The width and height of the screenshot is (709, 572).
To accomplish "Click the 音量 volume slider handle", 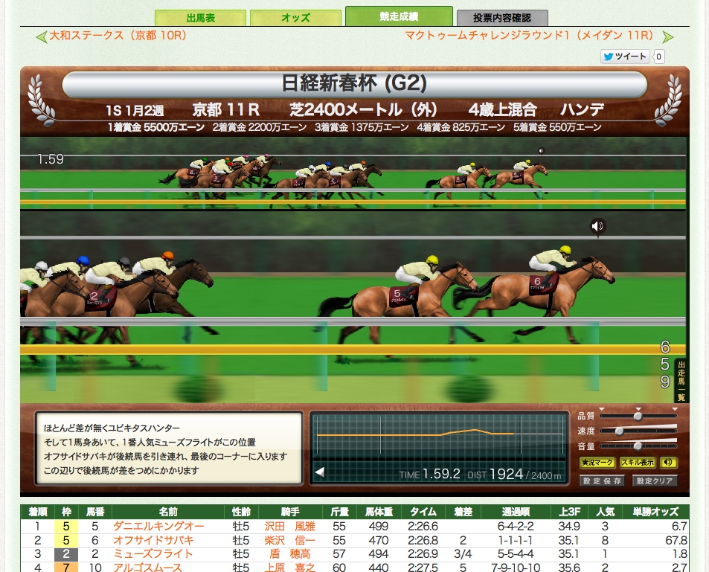I will (638, 446).
